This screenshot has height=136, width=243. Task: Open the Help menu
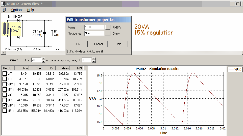click(31, 10)
